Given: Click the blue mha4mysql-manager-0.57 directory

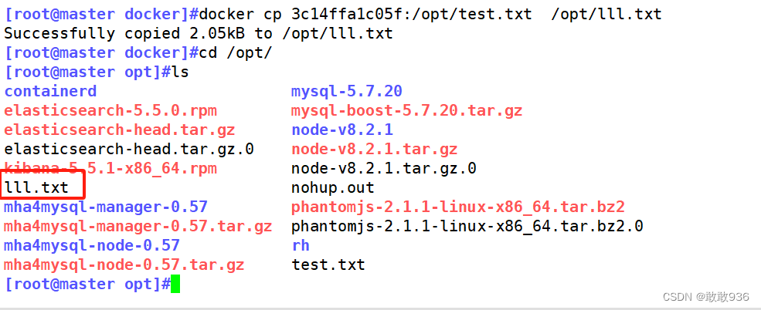Looking at the screenshot, I should click(x=106, y=207).
